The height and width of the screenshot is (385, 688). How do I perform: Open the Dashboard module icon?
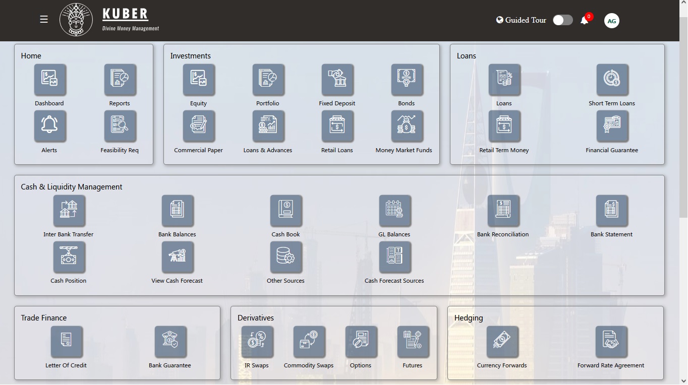coord(49,80)
